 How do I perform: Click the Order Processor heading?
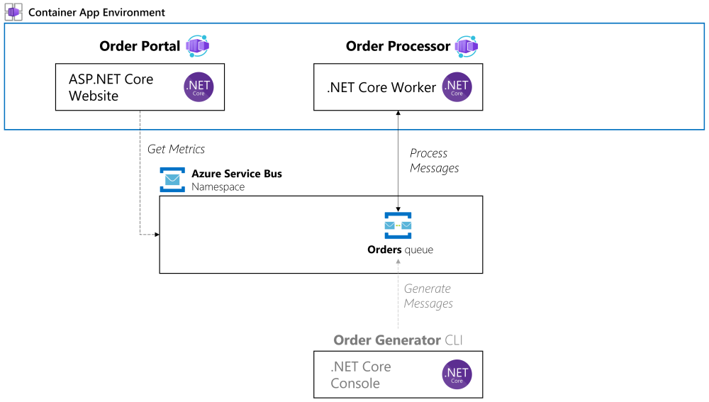398,46
